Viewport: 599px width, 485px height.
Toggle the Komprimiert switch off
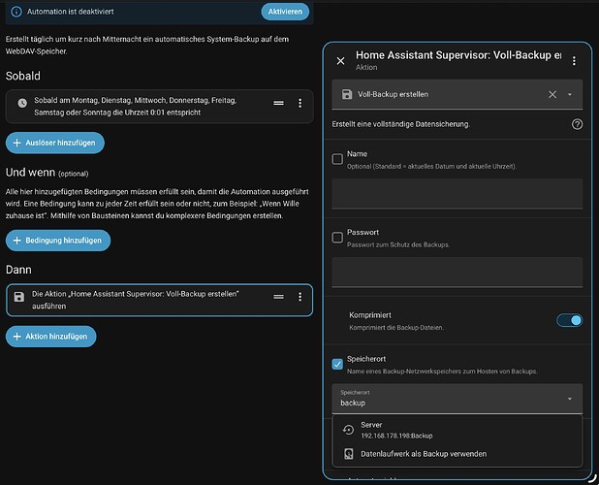570,320
